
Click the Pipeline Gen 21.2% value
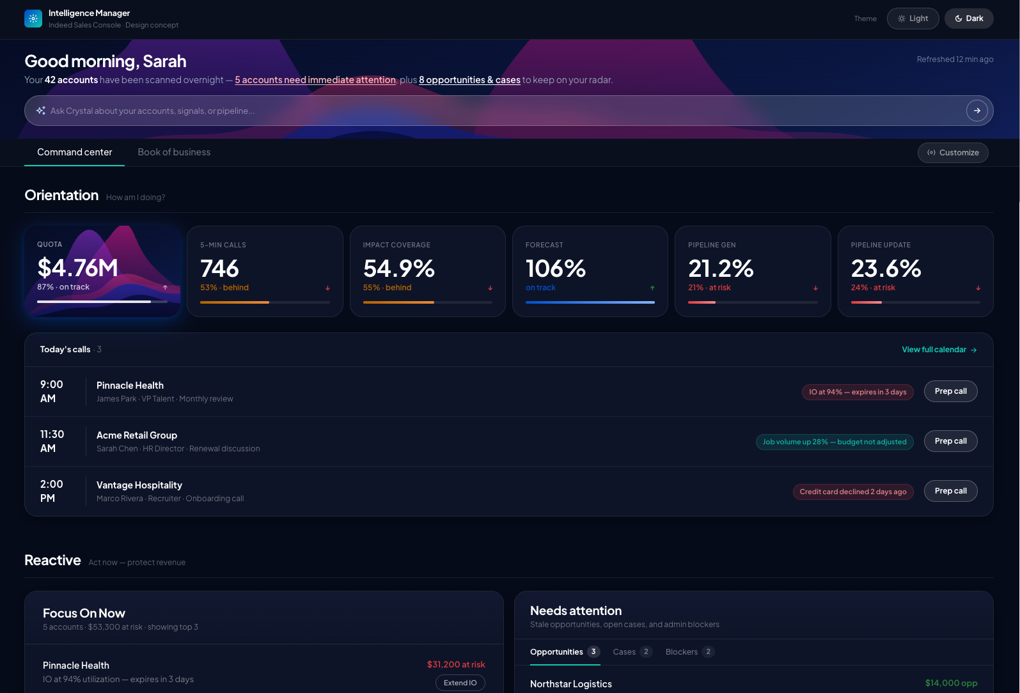[x=721, y=269]
